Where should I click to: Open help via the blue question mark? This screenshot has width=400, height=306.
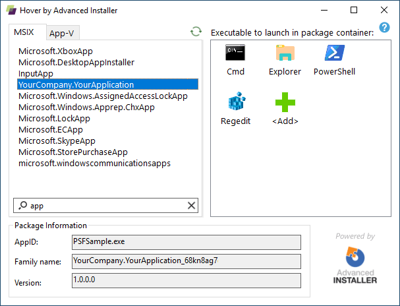click(384, 27)
